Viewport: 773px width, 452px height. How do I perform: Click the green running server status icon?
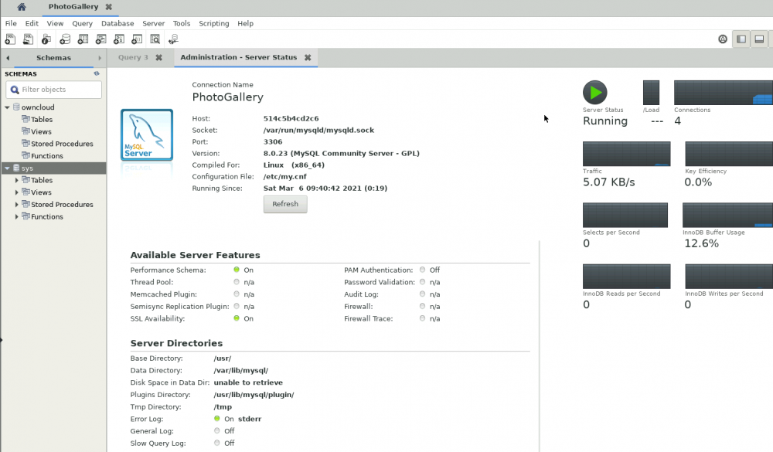coord(595,92)
